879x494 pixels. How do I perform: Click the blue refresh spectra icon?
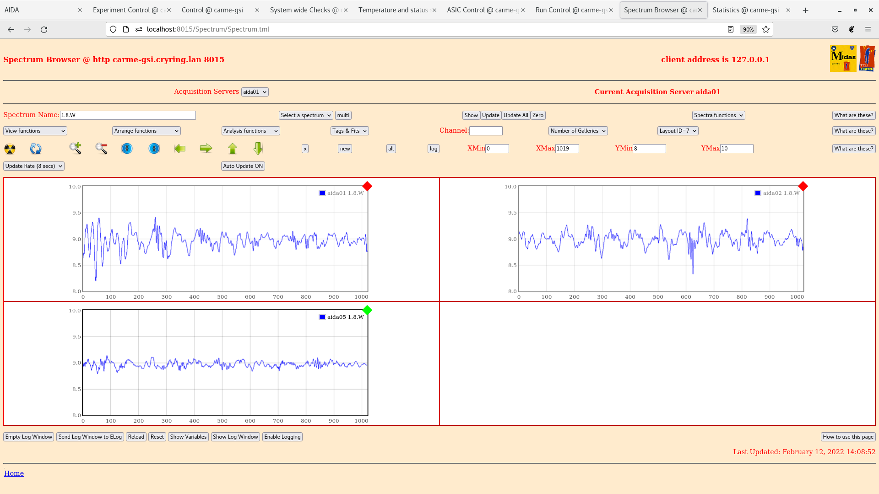tap(36, 148)
